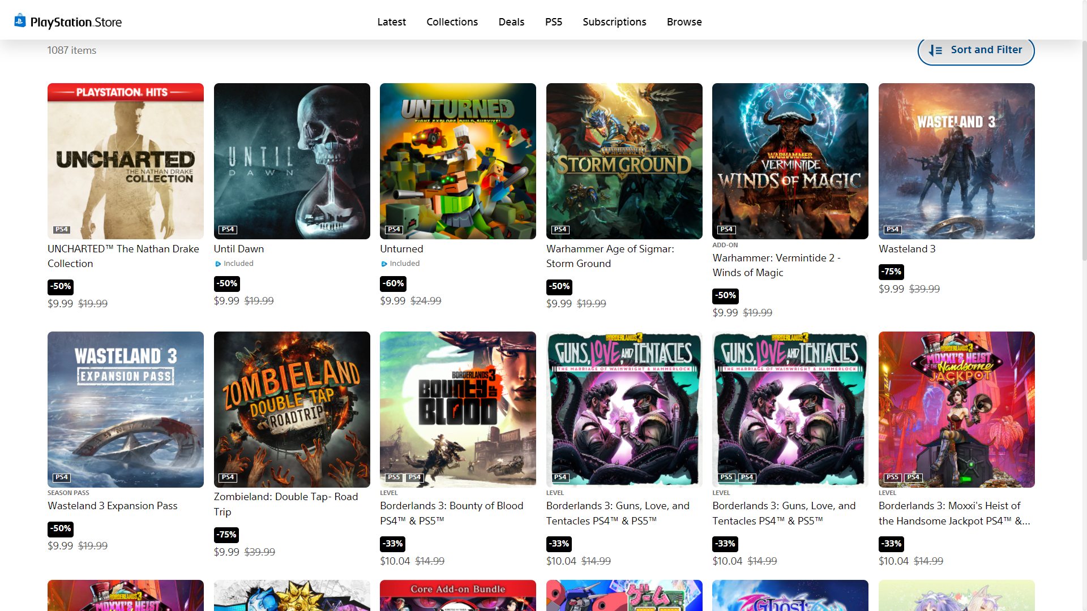
Task: Open the Latest menu tab
Action: (391, 21)
